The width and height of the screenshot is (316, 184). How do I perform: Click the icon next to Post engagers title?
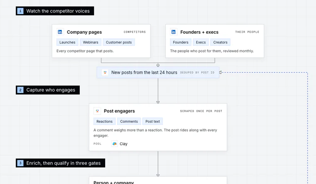coord(97,111)
